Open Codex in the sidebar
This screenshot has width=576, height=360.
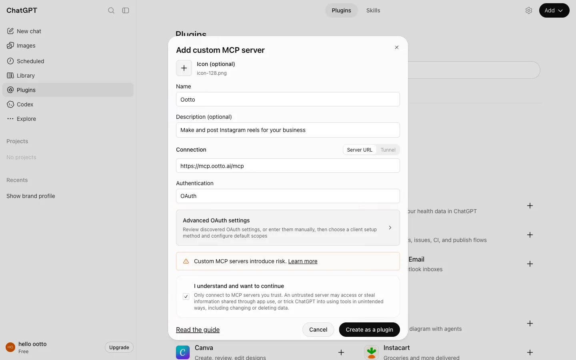(x=68, y=104)
